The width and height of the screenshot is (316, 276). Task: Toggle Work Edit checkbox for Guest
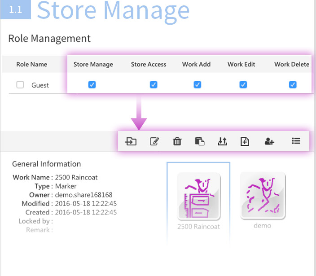pos(243,84)
